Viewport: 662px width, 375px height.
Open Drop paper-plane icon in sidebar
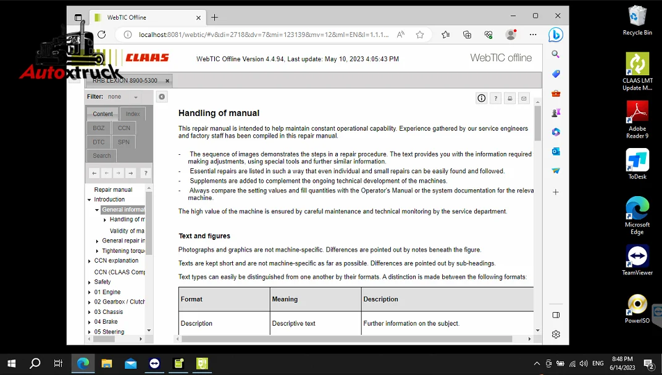tap(556, 171)
